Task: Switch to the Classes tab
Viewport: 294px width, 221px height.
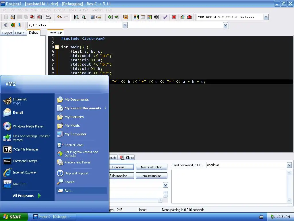Action: tap(20, 33)
